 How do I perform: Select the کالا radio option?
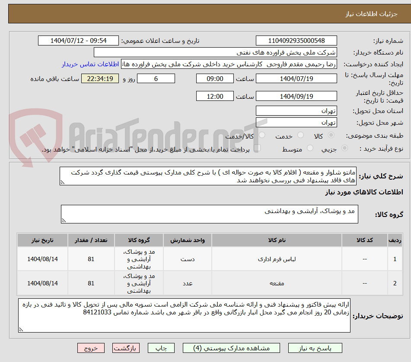[x=331, y=135]
